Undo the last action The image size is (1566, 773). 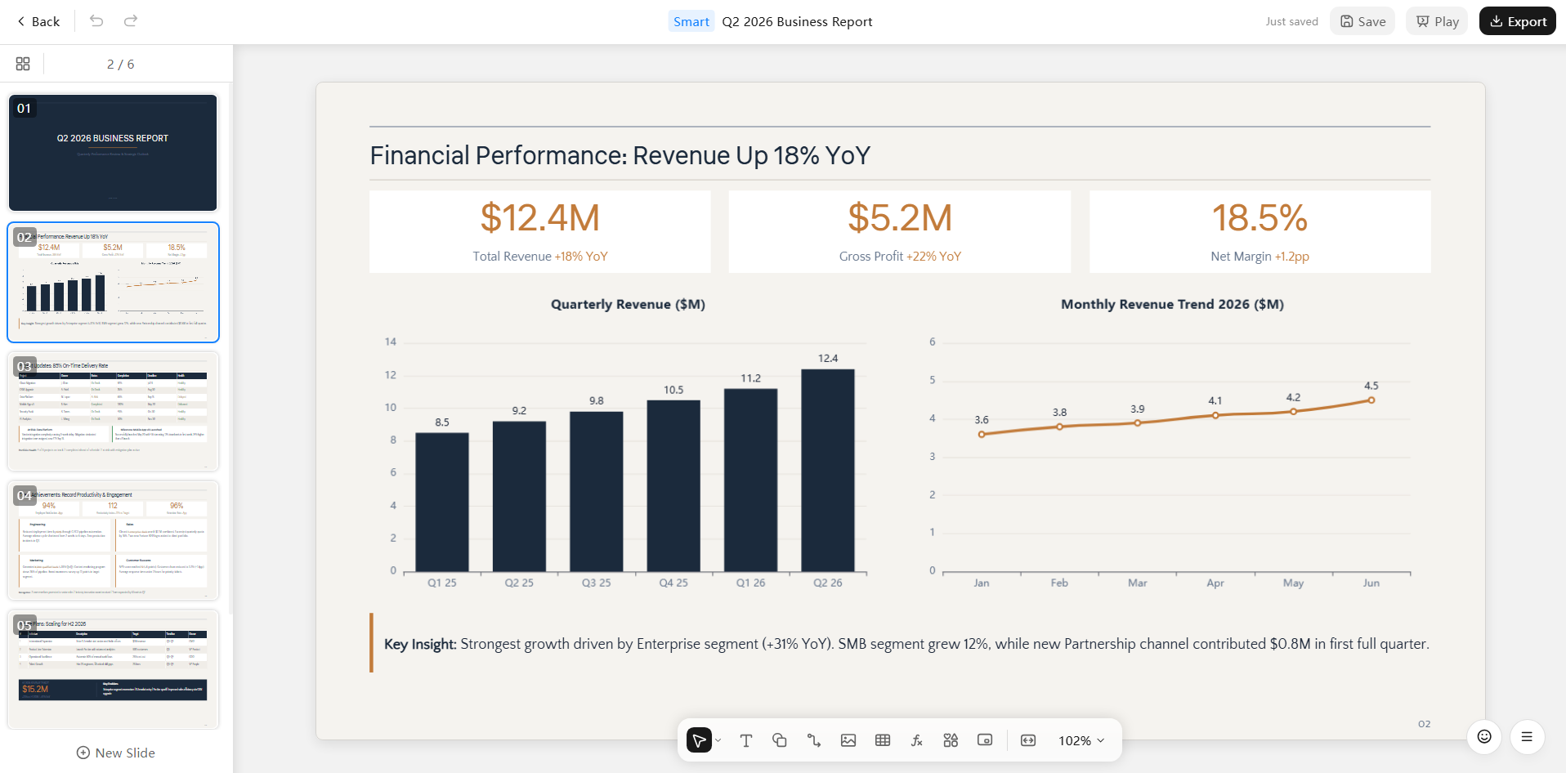[96, 21]
